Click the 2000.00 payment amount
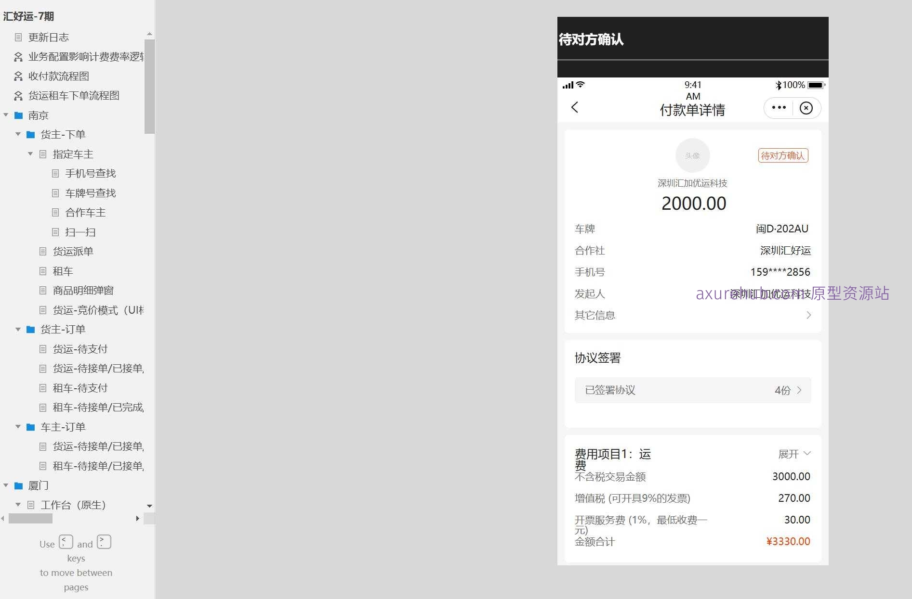912x599 pixels. click(x=694, y=204)
